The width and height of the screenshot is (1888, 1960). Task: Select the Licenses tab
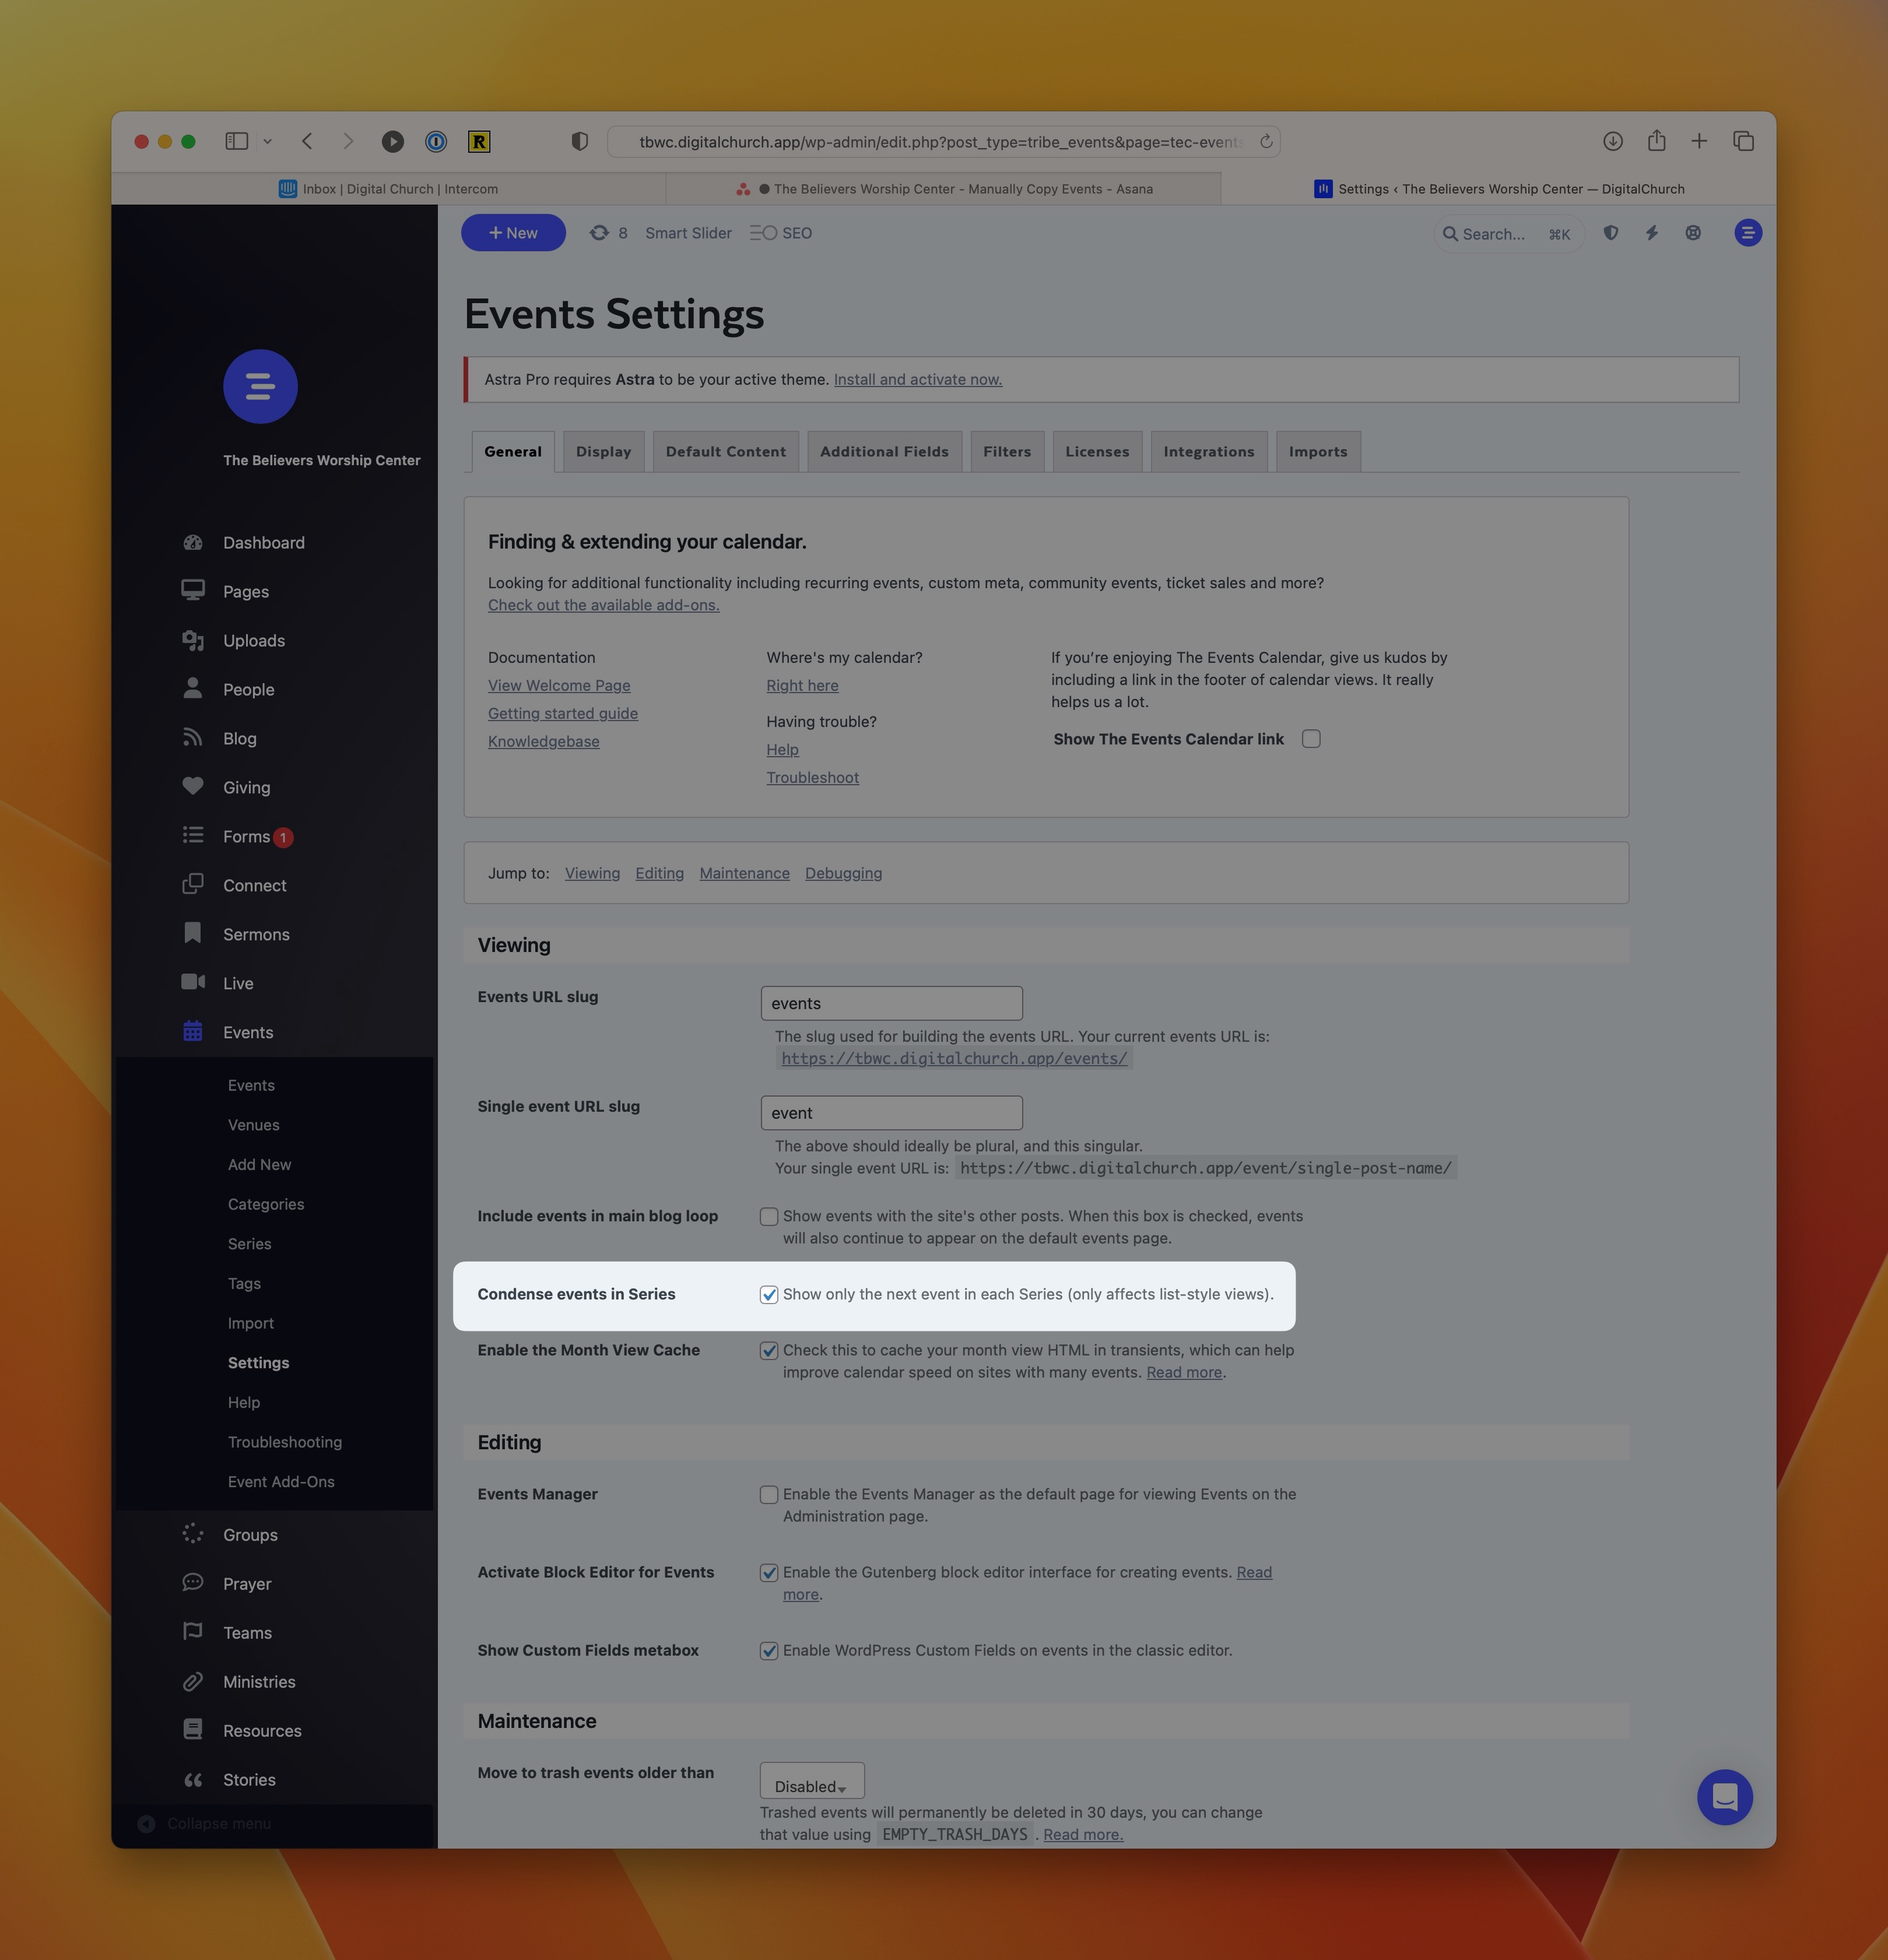(x=1097, y=452)
